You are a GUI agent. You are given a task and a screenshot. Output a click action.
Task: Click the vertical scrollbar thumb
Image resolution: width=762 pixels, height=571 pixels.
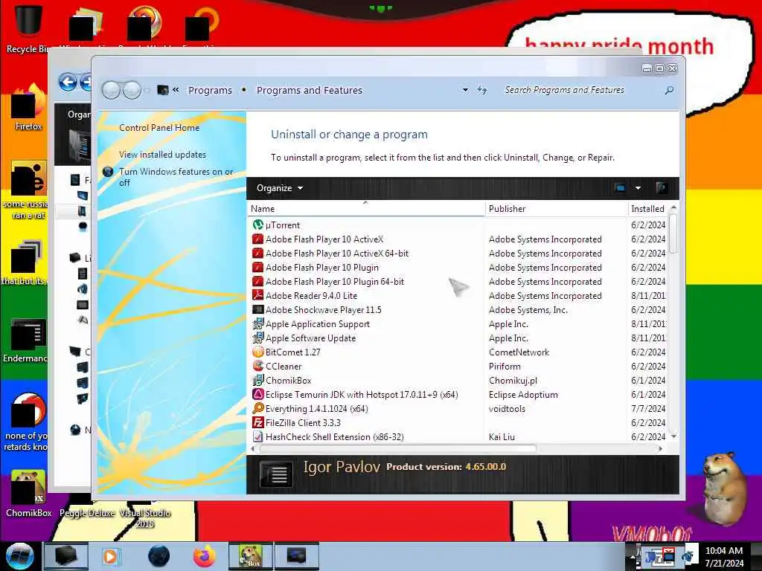(673, 233)
